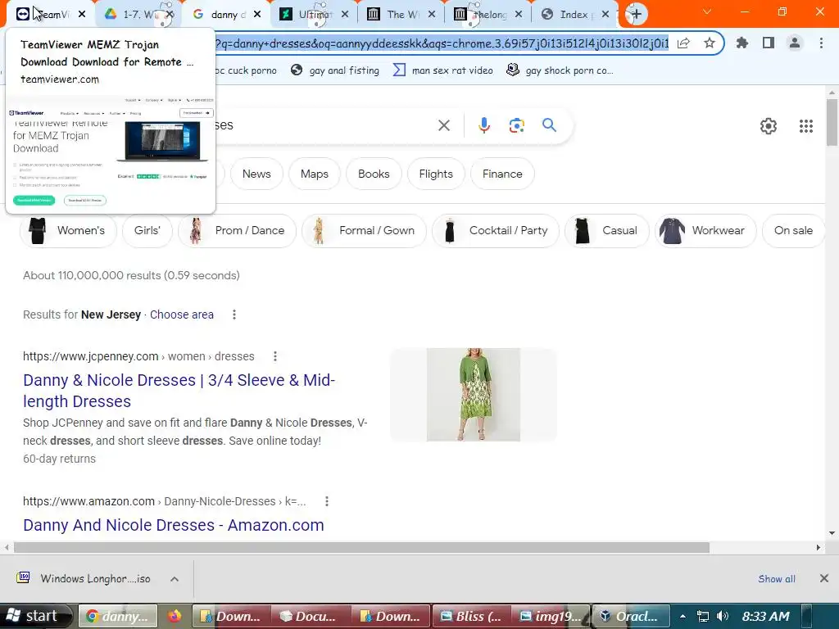839x629 pixels.
Task: Switch to the Bliss taskbar window
Action: [x=471, y=616]
